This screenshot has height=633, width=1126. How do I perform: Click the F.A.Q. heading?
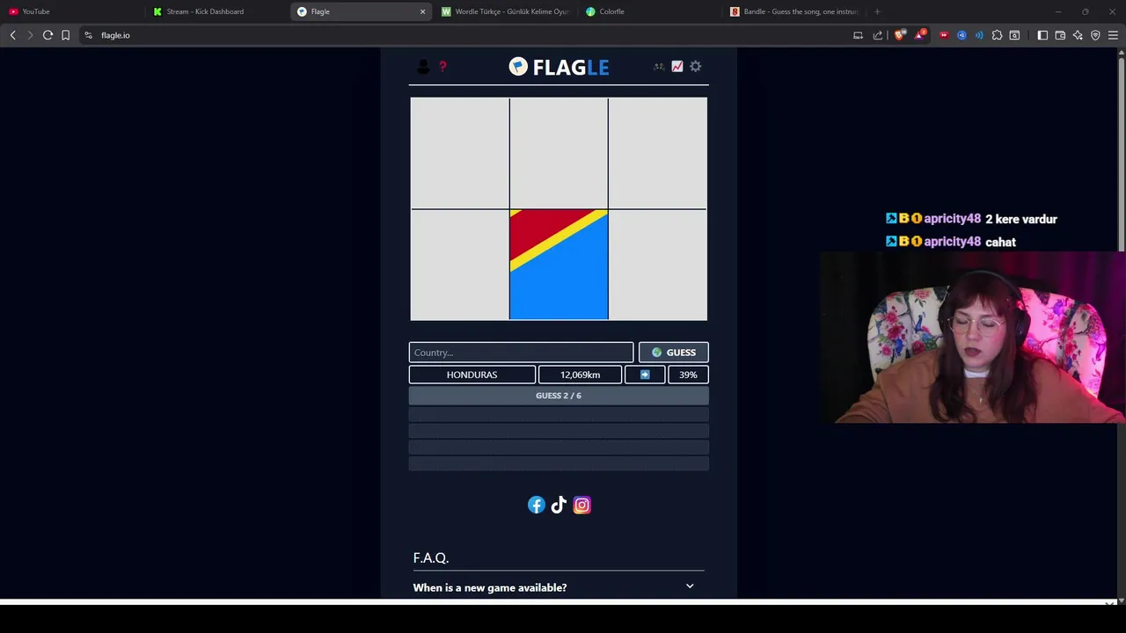[x=431, y=558]
